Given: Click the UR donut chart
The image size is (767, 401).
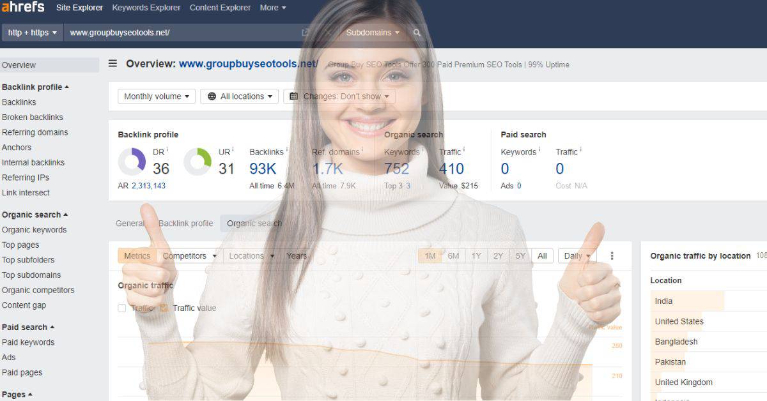Looking at the screenshot, I should [198, 162].
